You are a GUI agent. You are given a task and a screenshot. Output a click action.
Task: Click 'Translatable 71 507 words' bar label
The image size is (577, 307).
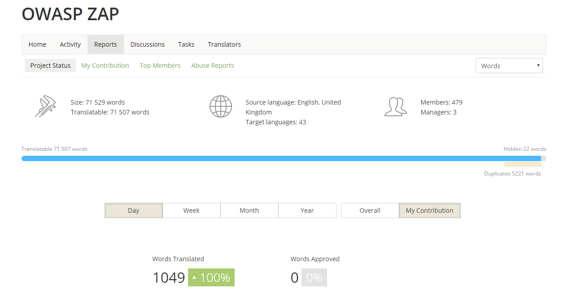(x=54, y=149)
